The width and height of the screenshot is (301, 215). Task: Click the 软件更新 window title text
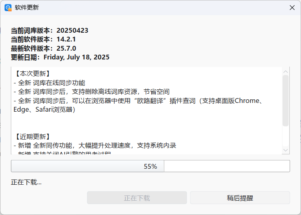tap(27, 8)
